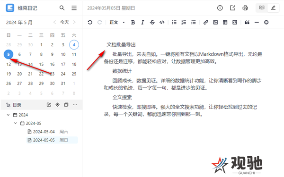Image resolution: width=284 pixels, height=177 pixels.
Task: Redo the last edit
Action: pyautogui.click(x=99, y=22)
